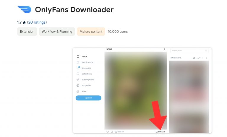
Task: Open Collections bookmark icon
Action: pyautogui.click(x=78, y=74)
